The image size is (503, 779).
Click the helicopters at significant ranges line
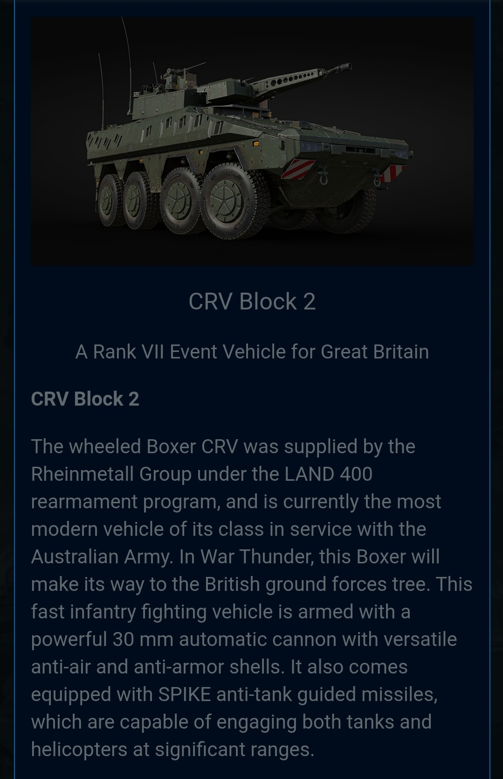pyautogui.click(x=172, y=750)
